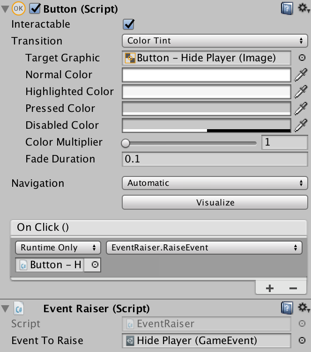Click the Visualize navigation button
This screenshot has height=352, width=311.
tap(215, 203)
